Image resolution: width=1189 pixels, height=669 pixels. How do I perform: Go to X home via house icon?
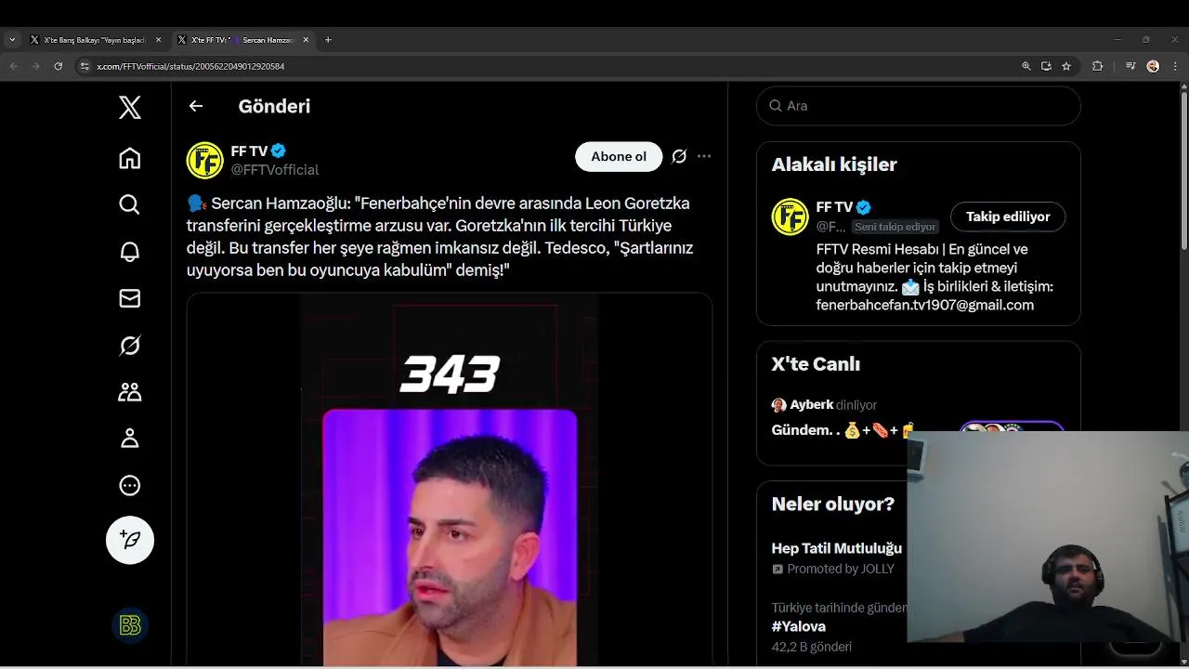point(130,158)
